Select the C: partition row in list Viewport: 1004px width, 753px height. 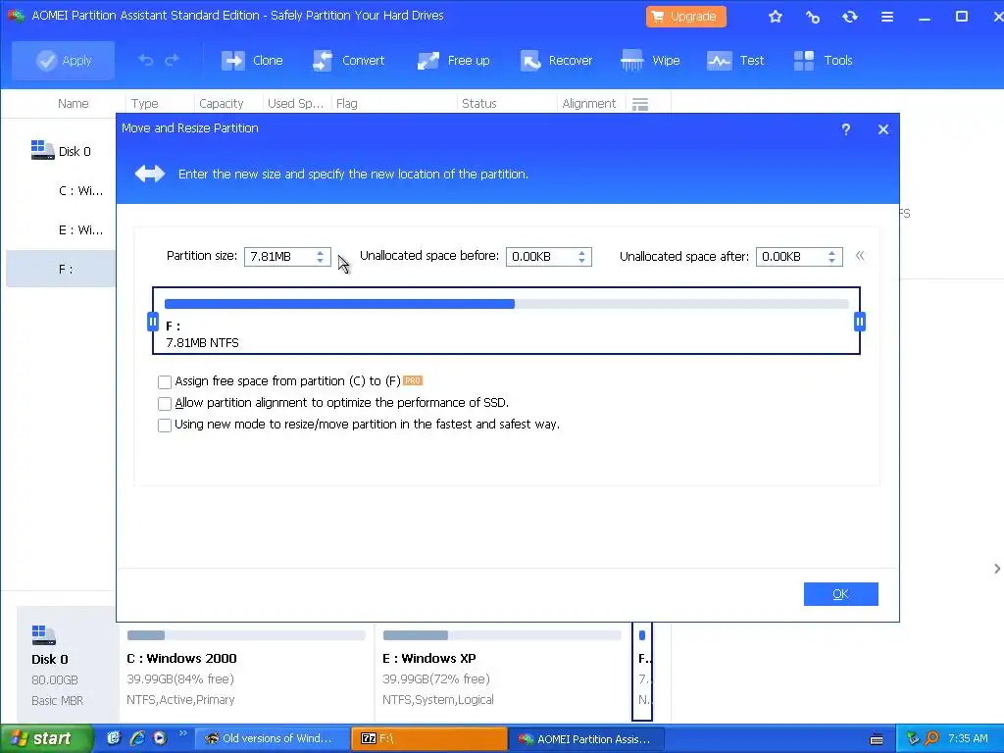(62, 191)
